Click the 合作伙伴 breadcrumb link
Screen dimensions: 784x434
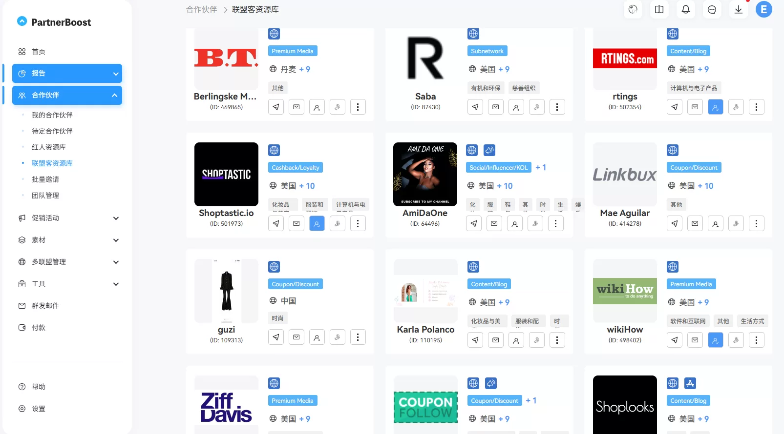(201, 9)
